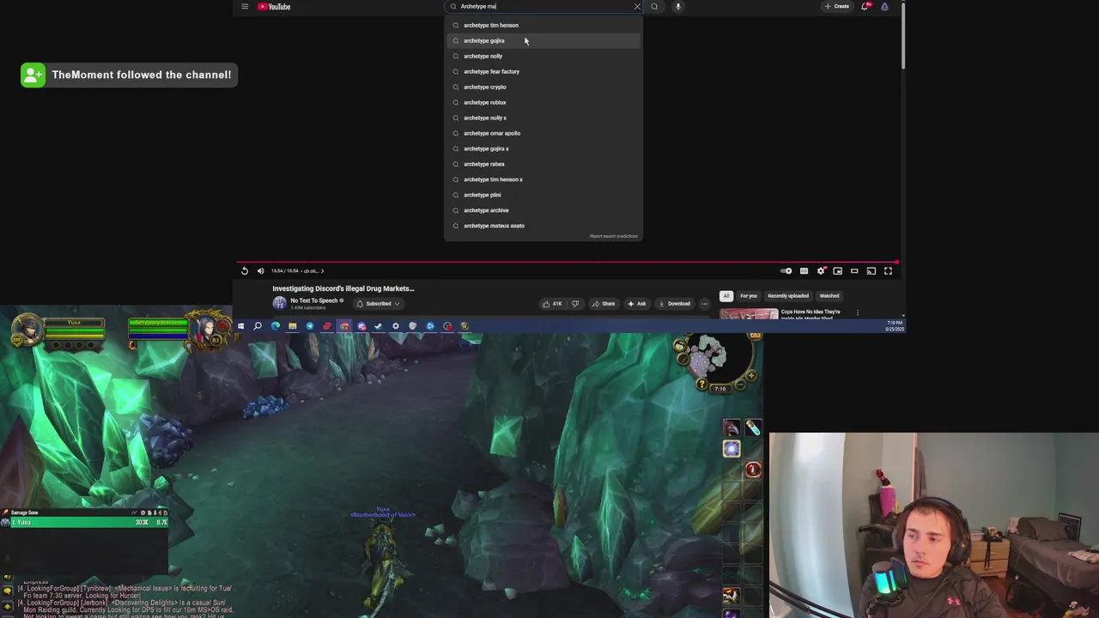Toggle the autoplay switch

tap(786, 271)
